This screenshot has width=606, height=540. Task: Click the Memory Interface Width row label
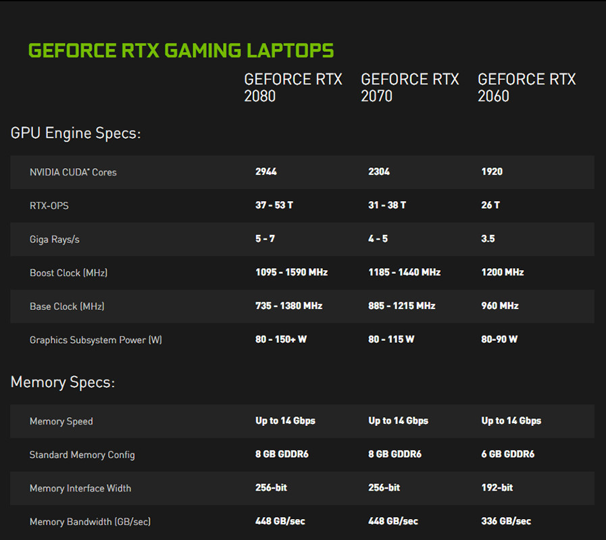click(80, 488)
